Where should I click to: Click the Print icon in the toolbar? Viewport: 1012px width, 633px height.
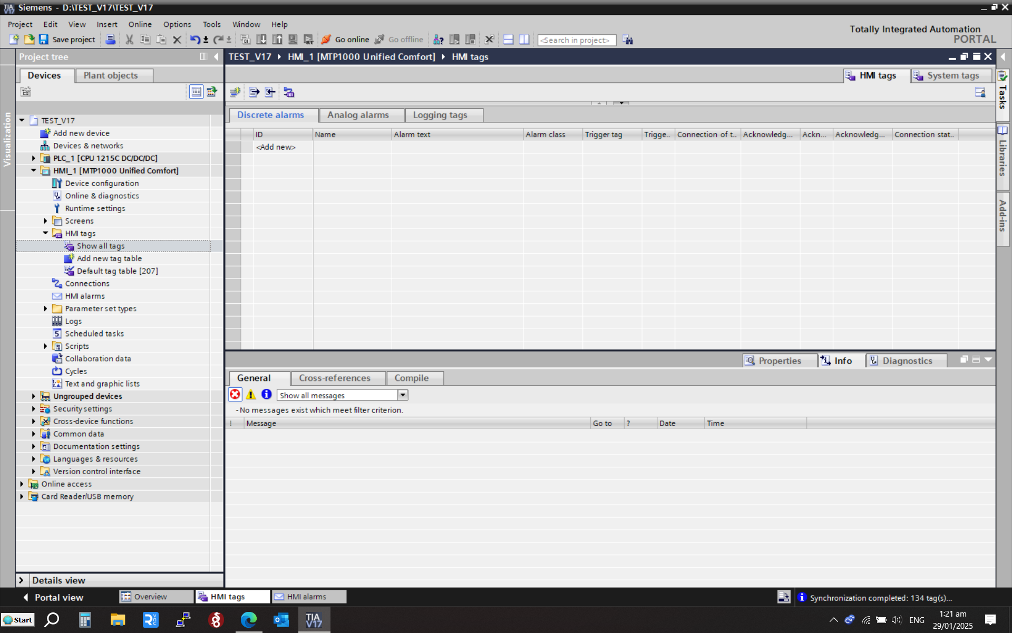point(111,40)
